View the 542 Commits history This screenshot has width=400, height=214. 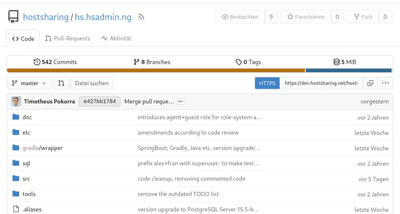(x=55, y=62)
